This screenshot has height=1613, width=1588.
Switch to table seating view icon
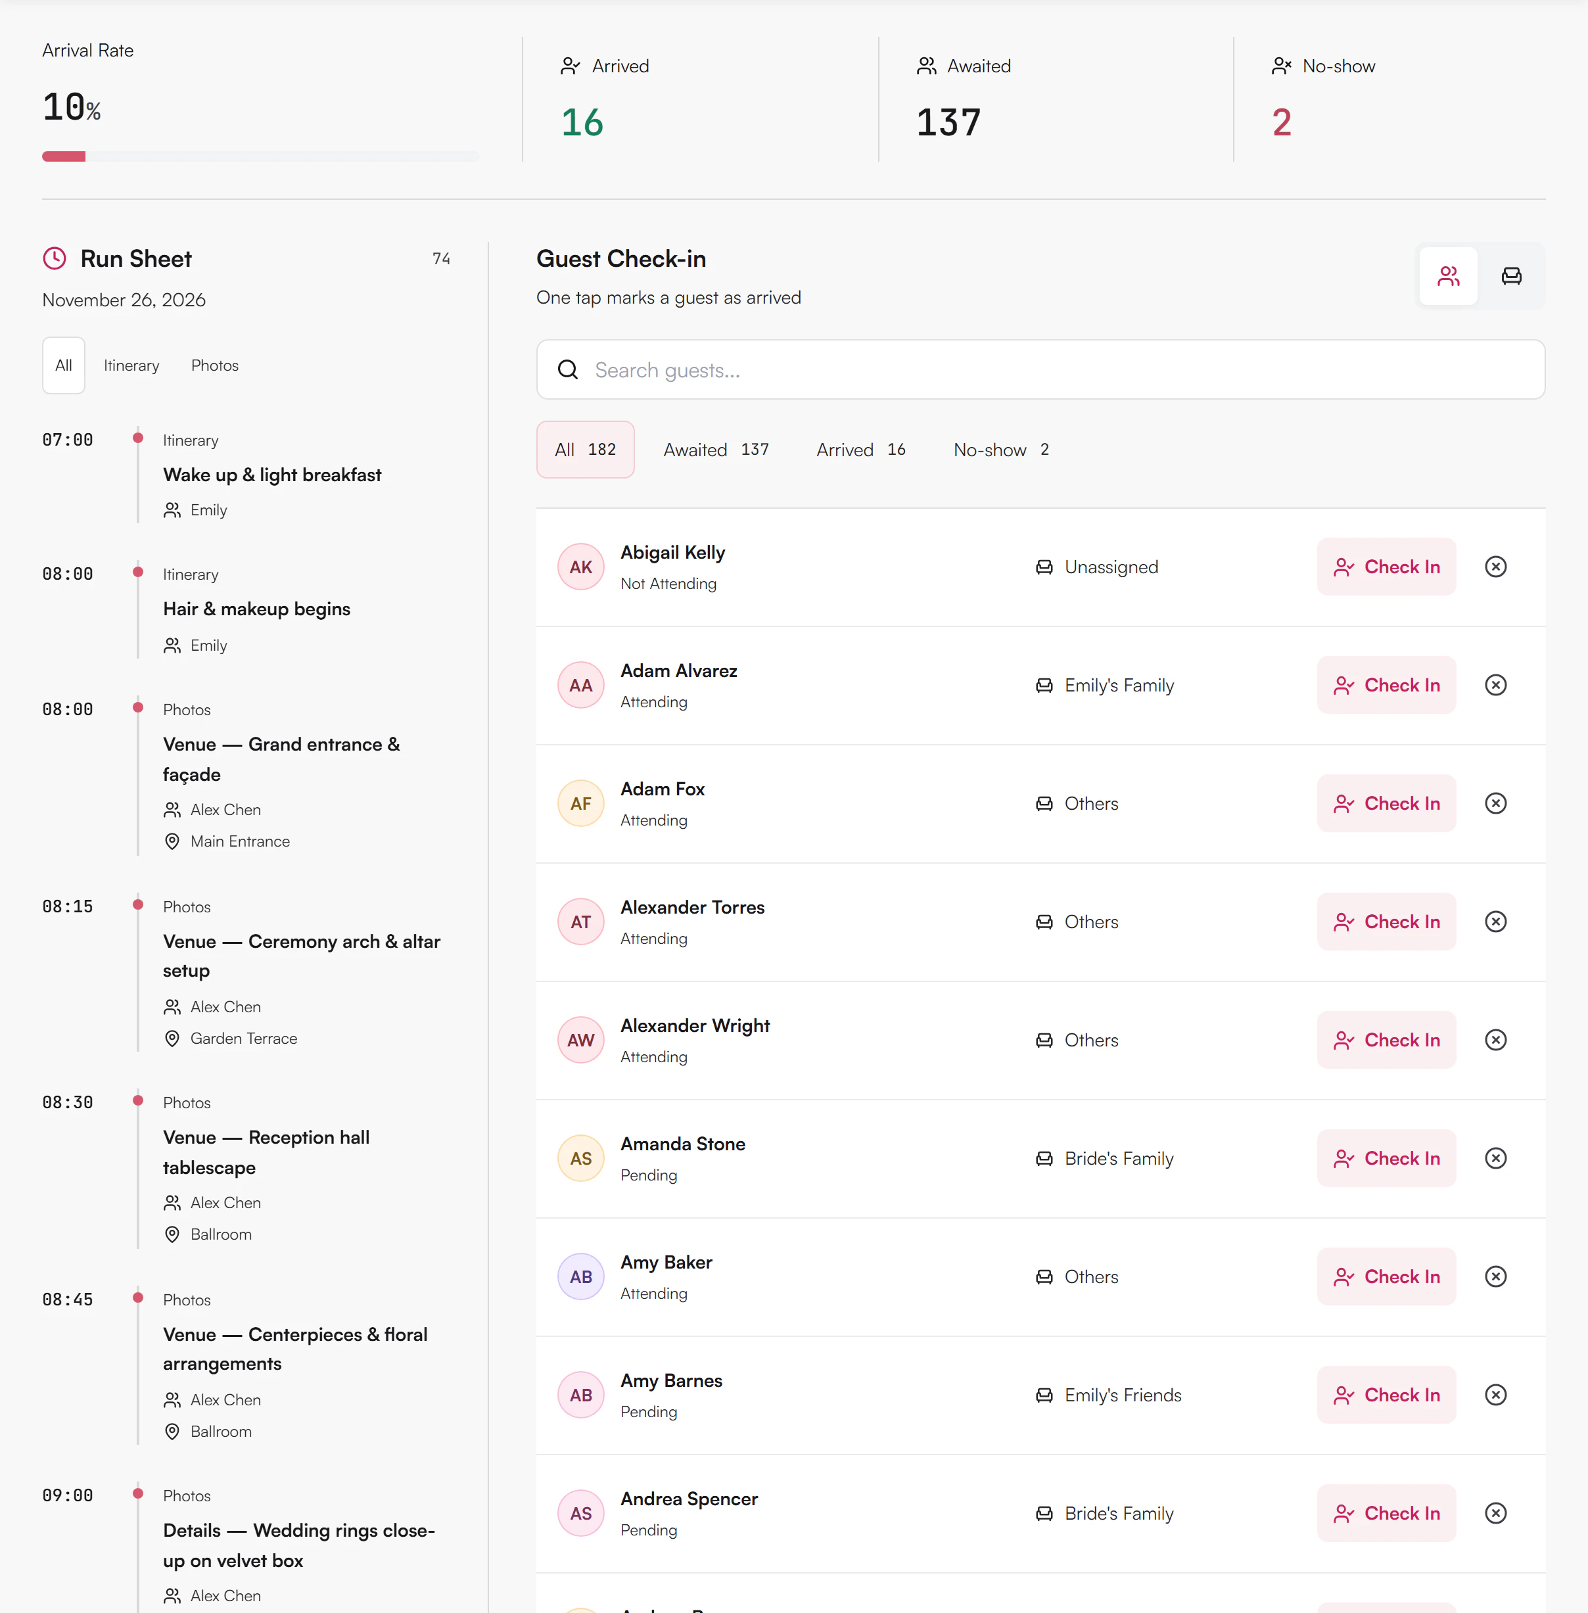pos(1511,276)
